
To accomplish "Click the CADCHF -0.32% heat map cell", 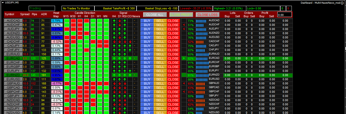I will [57, 42].
